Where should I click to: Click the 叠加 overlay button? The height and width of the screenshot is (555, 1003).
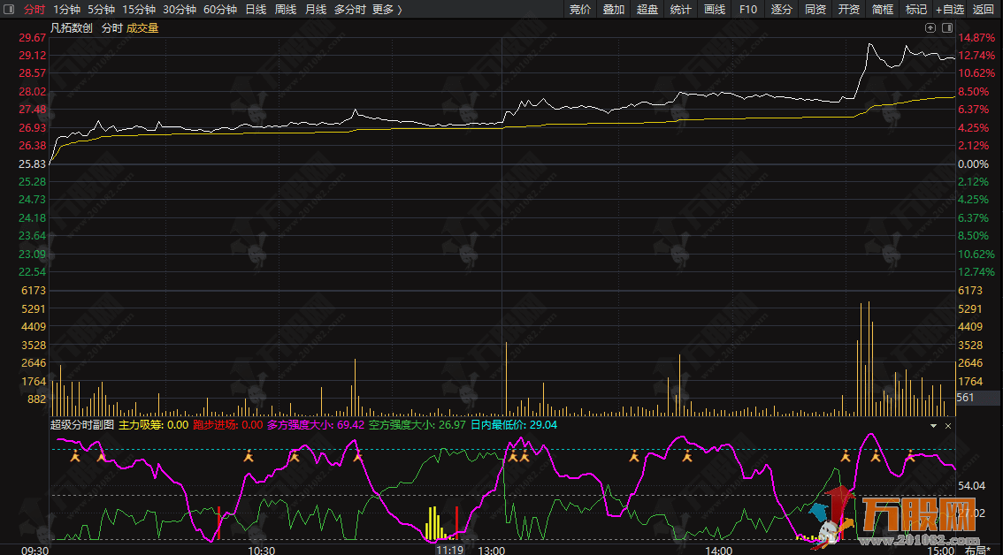(x=614, y=9)
